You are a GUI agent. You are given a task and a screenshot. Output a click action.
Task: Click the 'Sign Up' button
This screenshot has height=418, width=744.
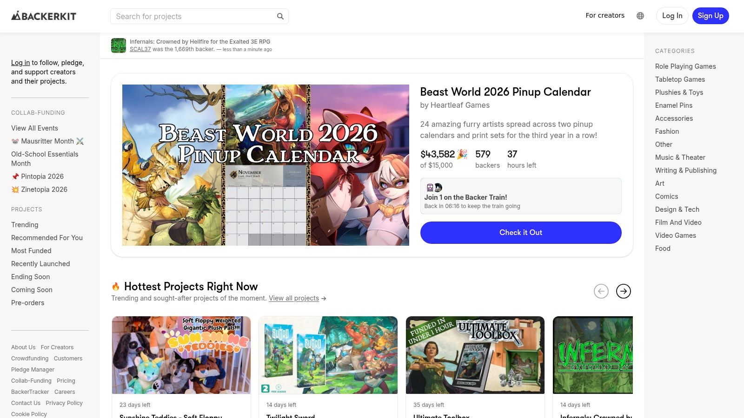[711, 15]
